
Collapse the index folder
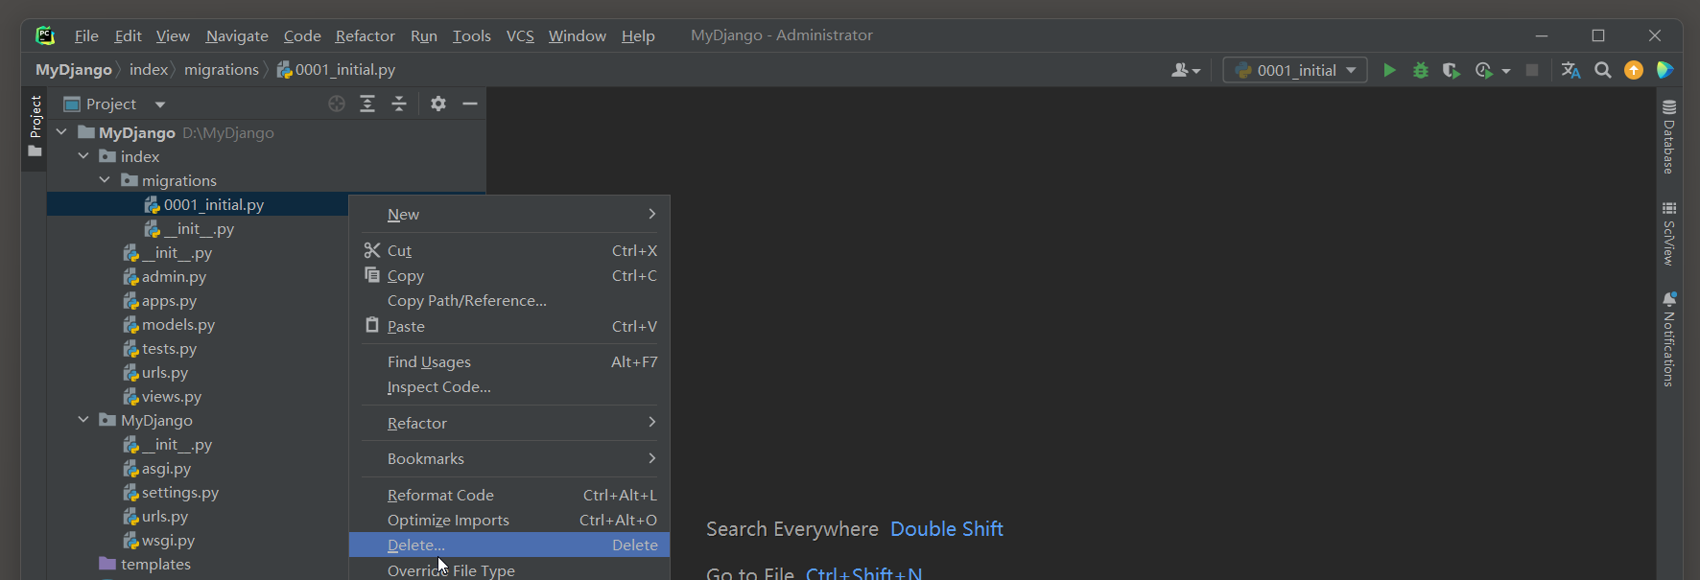click(83, 156)
